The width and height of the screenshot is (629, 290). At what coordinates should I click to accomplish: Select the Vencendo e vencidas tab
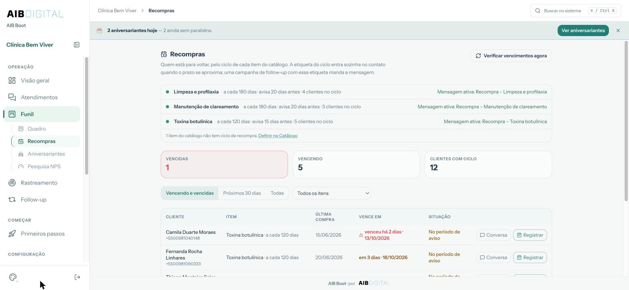(x=190, y=193)
